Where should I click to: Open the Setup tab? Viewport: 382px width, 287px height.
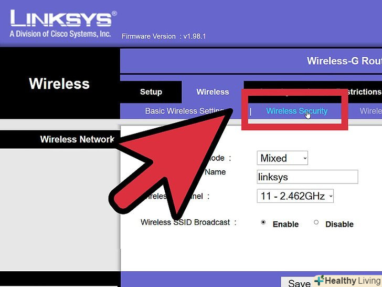[151, 92]
